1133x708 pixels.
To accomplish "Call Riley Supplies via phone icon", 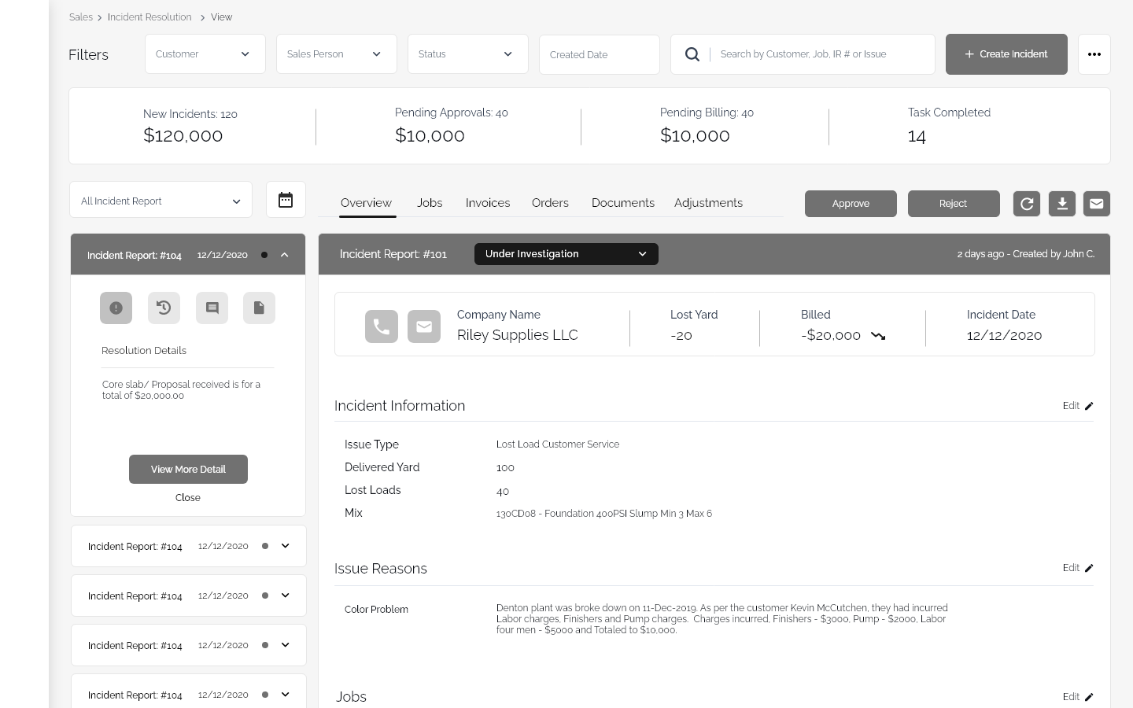I will coord(382,326).
